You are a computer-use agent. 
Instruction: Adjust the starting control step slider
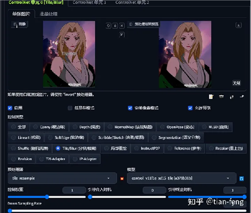click(x=127, y=197)
